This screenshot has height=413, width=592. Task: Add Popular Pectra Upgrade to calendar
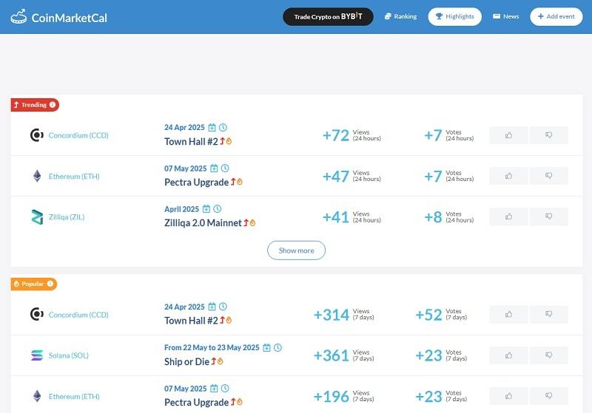pyautogui.click(x=214, y=388)
